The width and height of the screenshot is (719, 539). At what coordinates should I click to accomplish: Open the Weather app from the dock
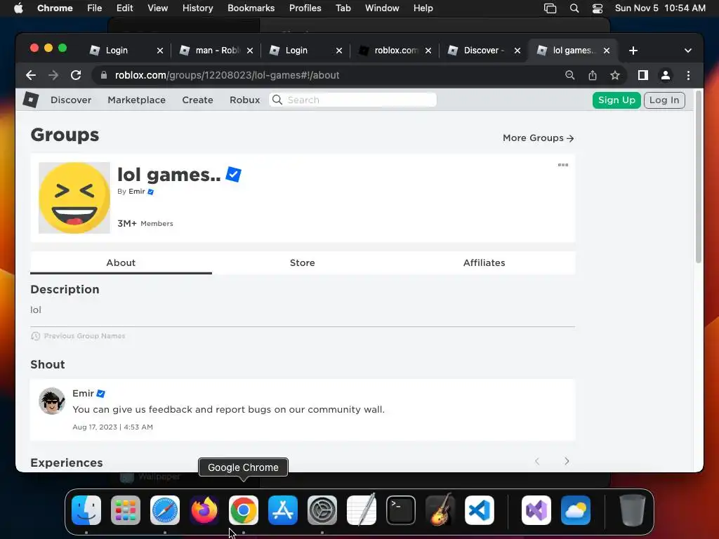(576, 510)
